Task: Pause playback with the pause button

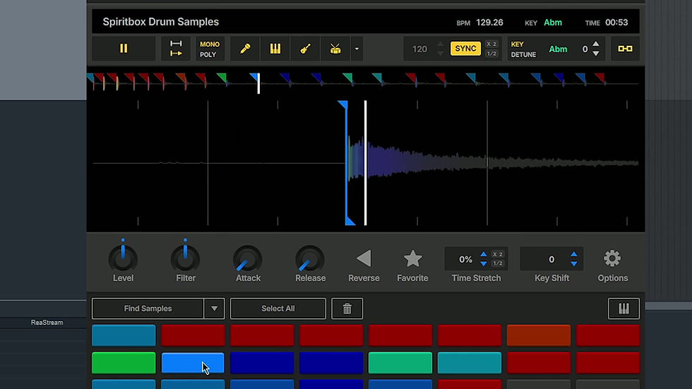Action: [124, 49]
